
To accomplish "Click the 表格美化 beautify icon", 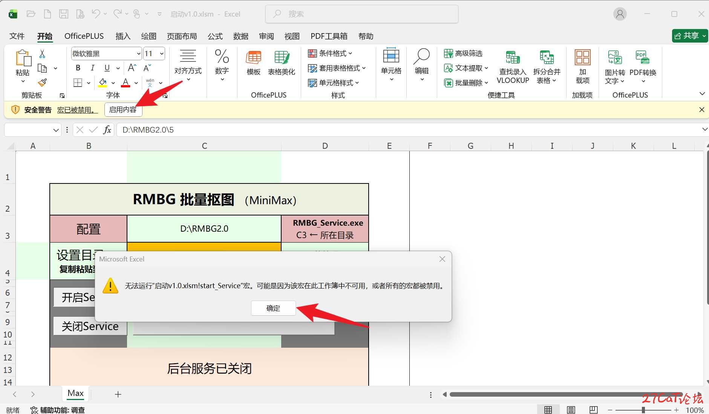I will 281,62.
